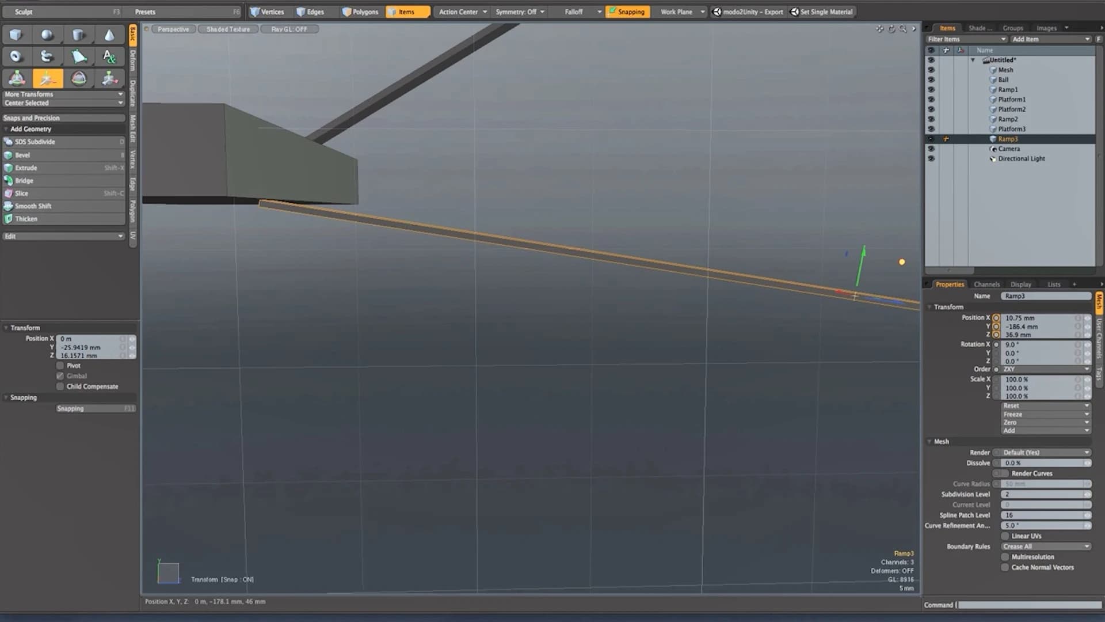Switch to Edges selection mode
The height and width of the screenshot is (622, 1105).
point(311,12)
